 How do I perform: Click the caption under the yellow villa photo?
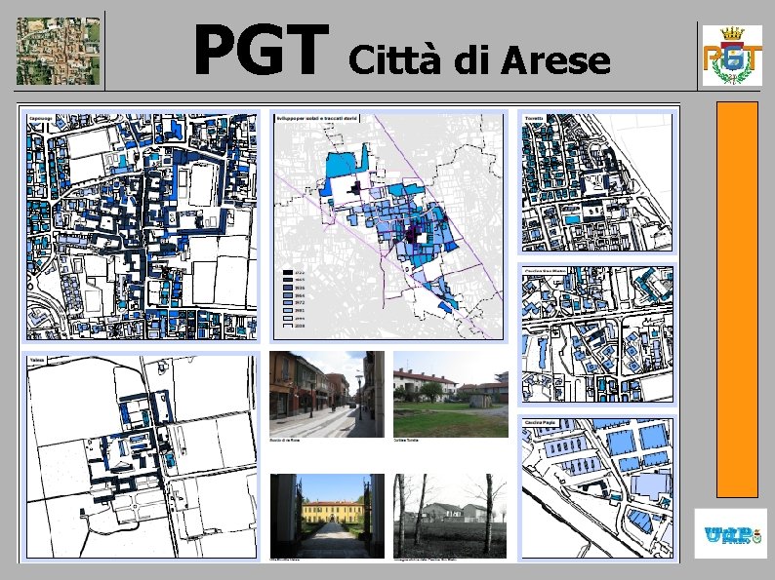(285, 560)
